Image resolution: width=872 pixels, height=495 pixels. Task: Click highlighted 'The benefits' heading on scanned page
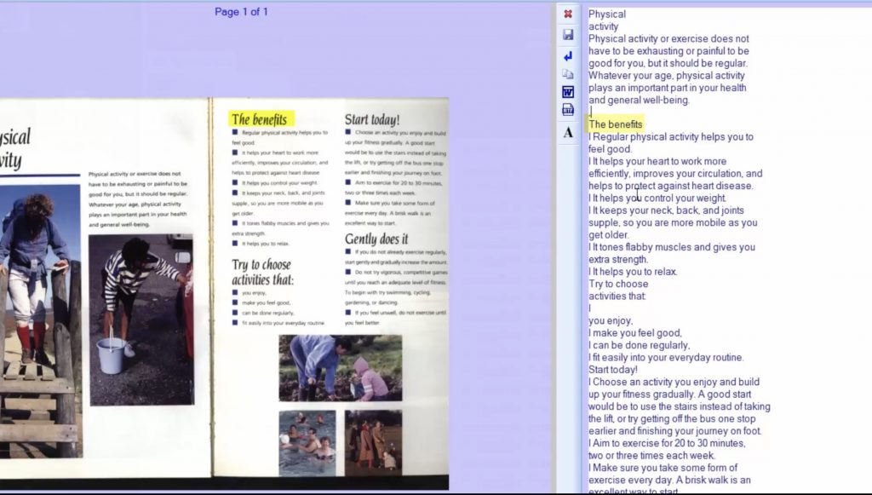[x=259, y=119]
